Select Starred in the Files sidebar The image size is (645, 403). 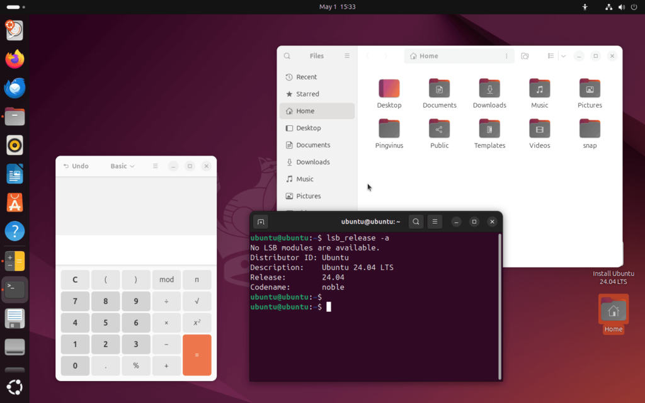coord(307,94)
